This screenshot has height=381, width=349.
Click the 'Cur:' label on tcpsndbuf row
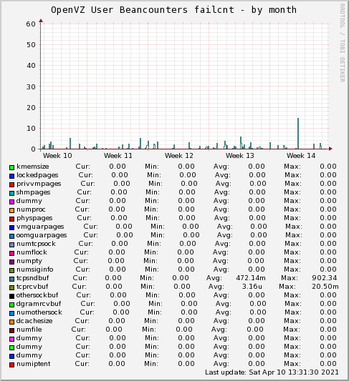point(80,278)
